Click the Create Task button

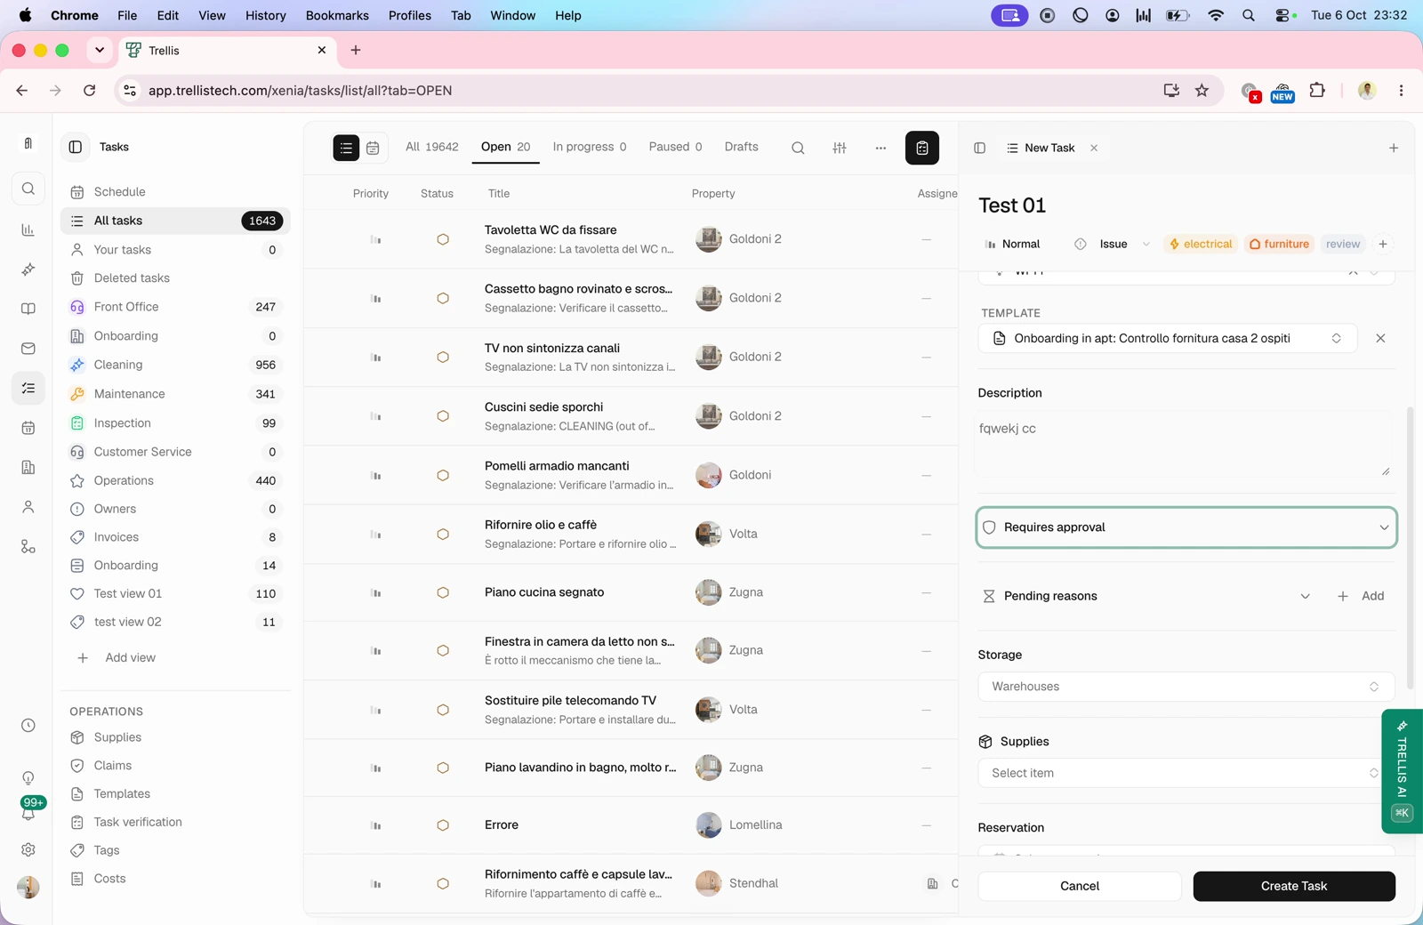[x=1294, y=886]
